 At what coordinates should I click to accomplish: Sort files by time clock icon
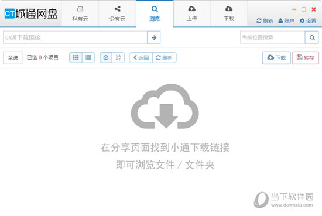[x=106, y=58]
